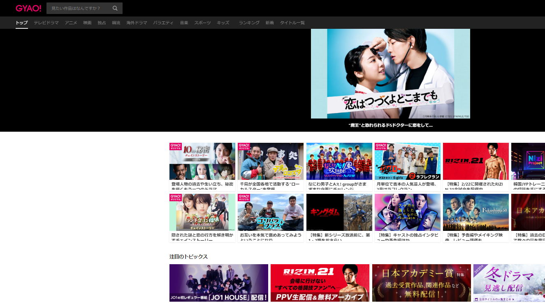Screen dimensions: 545x307
Task: Open the 冬ドラマ 見逃し配信 topic banner
Action: coord(509,283)
